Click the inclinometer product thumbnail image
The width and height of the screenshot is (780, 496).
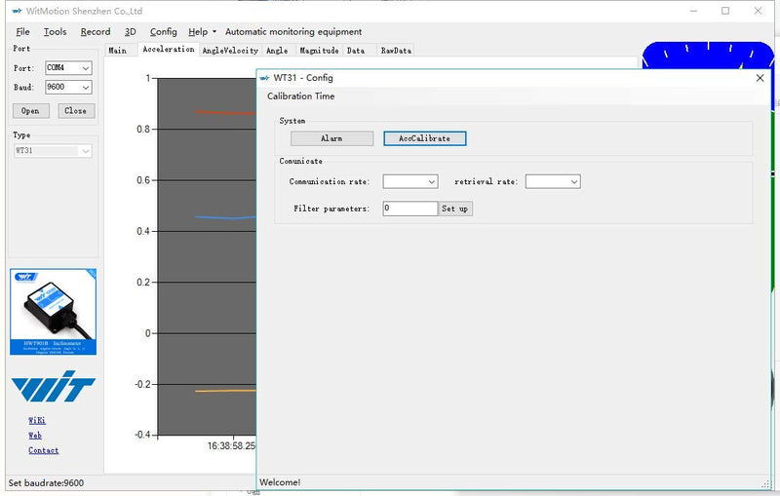pyautogui.click(x=54, y=312)
